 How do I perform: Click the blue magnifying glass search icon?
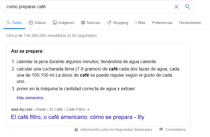tap(188, 7)
